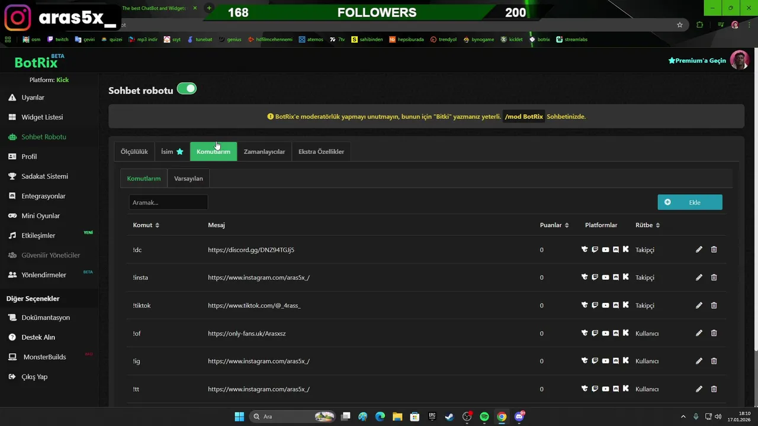This screenshot has width=758, height=426.
Task: Open Etkileşimler in the sidebar
Action: pos(38,235)
